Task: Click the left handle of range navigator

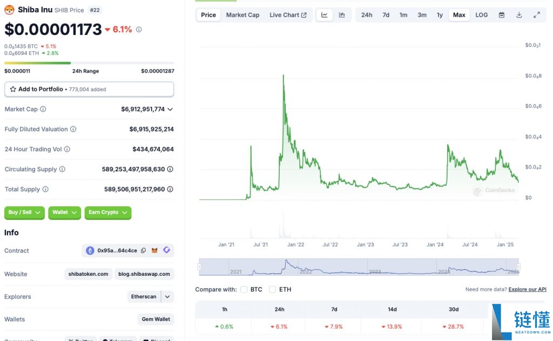Action: click(x=199, y=267)
